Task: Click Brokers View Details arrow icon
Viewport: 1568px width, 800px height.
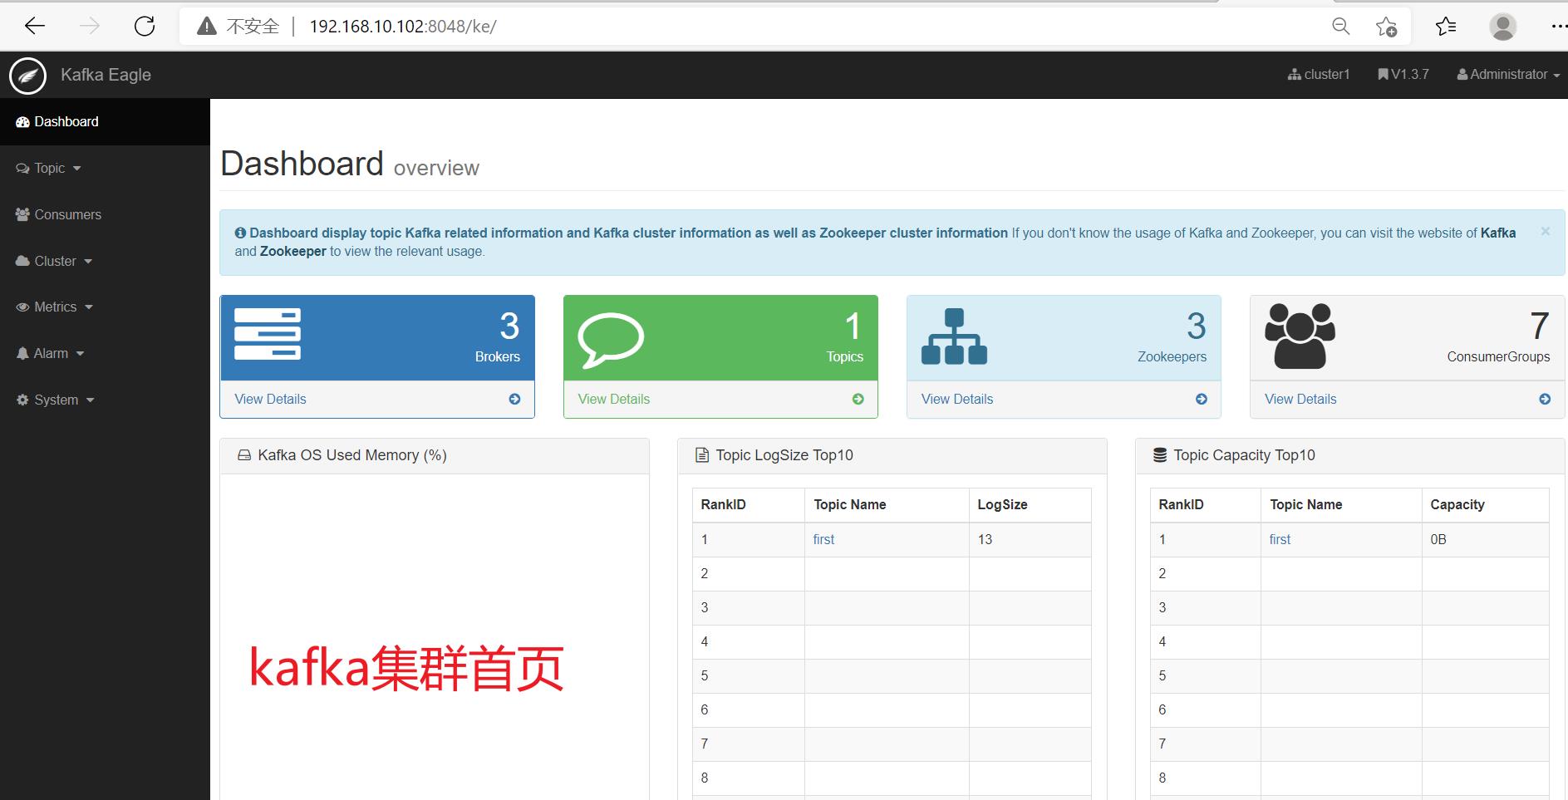Action: (x=514, y=400)
